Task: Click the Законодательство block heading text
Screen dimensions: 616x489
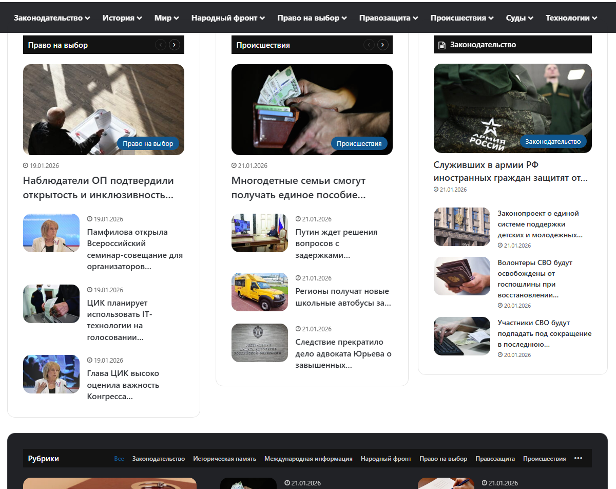Action: pyautogui.click(x=483, y=45)
